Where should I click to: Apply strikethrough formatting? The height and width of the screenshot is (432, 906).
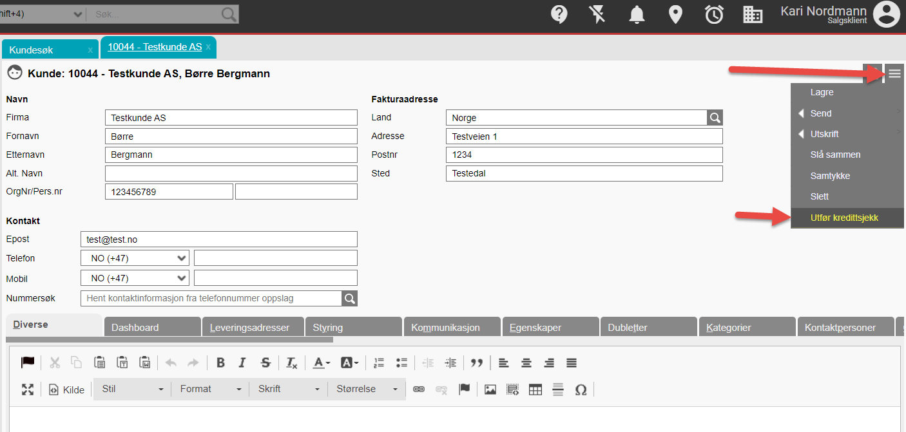(265, 362)
